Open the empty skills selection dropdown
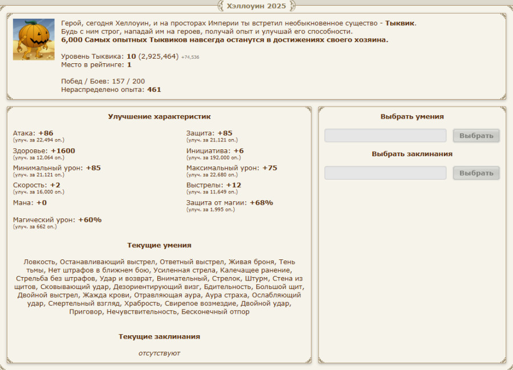The height and width of the screenshot is (370, 513). pyautogui.click(x=385, y=136)
